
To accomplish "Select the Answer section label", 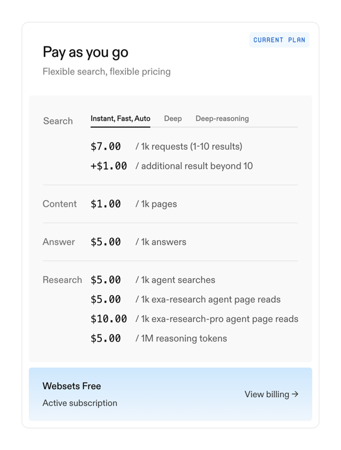I will 59,242.
